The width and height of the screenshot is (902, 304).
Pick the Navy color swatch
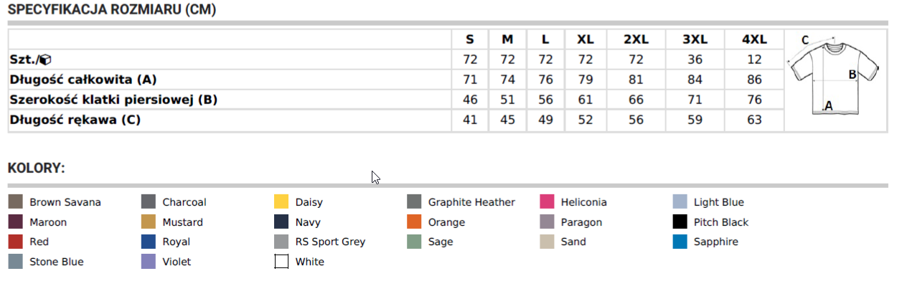pos(281,222)
